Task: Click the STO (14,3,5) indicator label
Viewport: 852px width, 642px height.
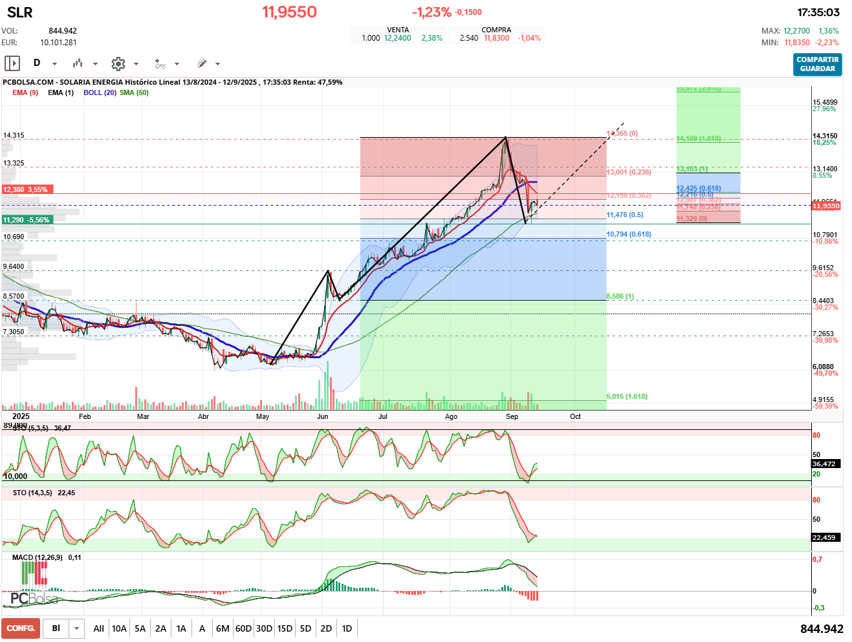Action: (x=32, y=493)
